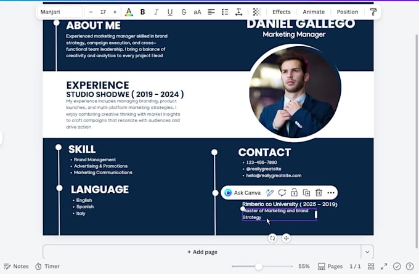Click the text box right resize handle
Screen dimensions: 419x274
click(x=316, y=214)
